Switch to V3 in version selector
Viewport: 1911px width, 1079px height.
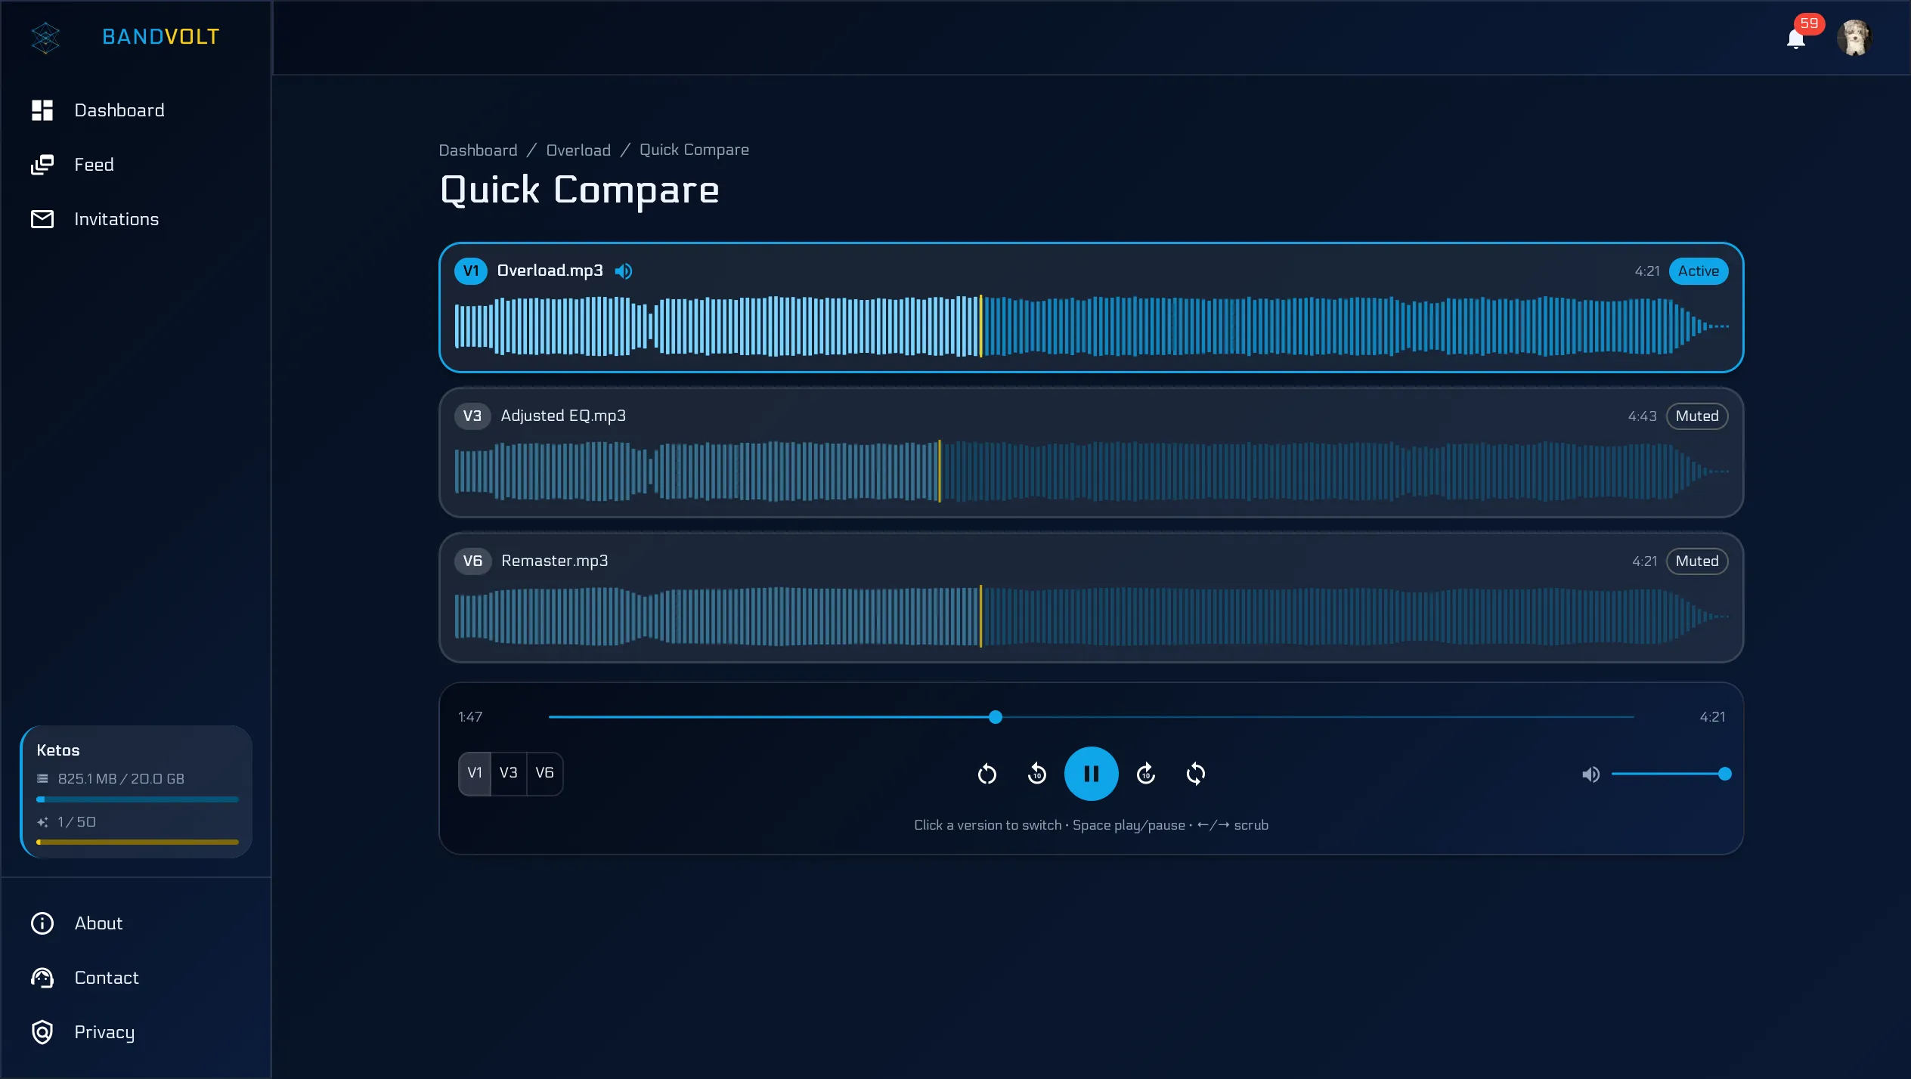point(509,773)
